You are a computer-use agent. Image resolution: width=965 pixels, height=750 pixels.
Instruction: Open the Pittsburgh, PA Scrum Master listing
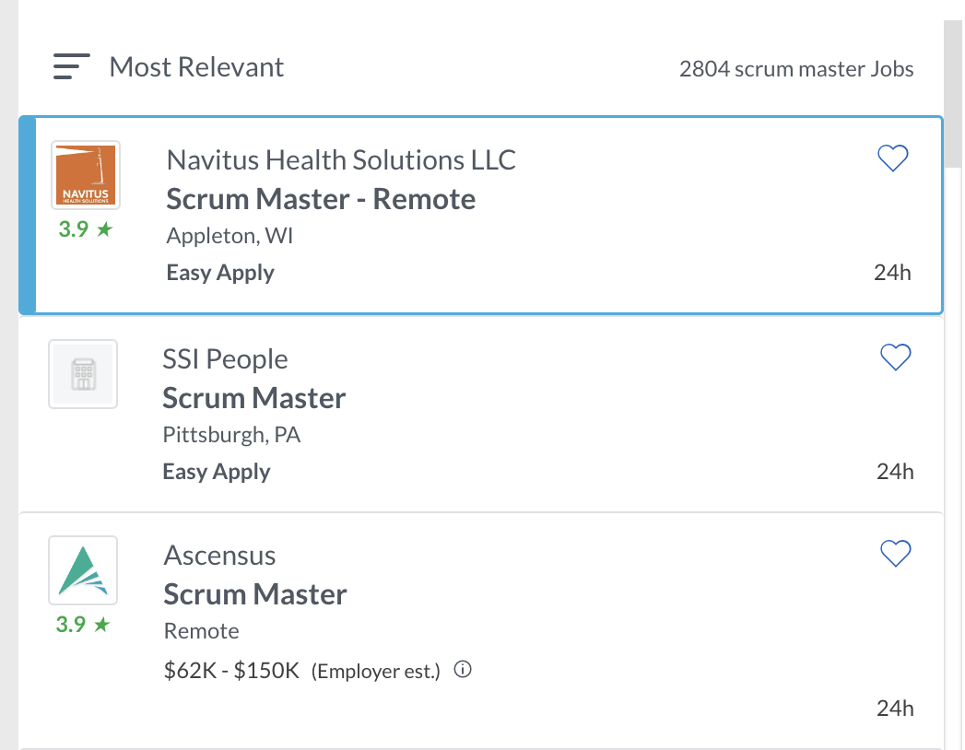[253, 398]
